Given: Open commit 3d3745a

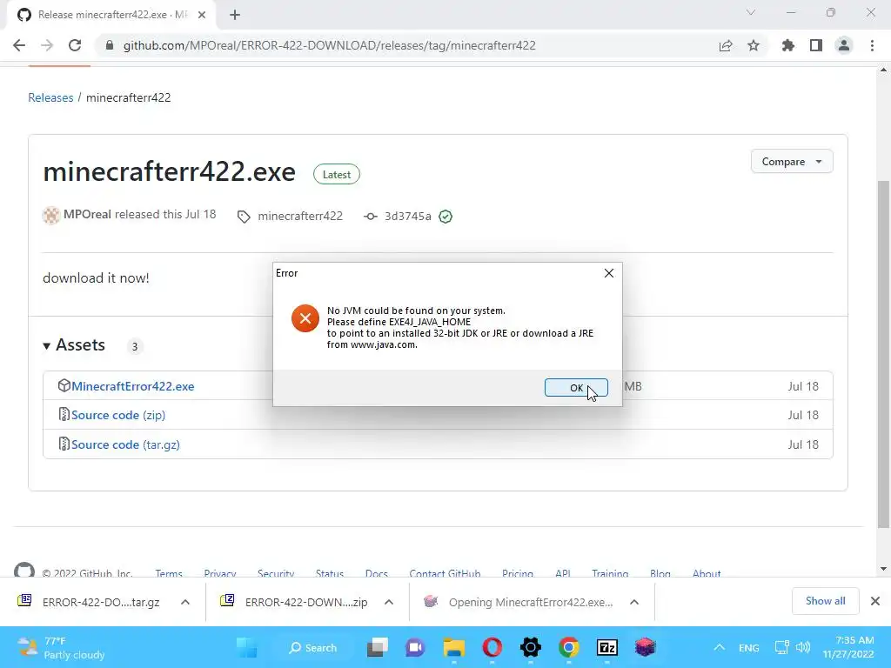Looking at the screenshot, I should 407,217.
